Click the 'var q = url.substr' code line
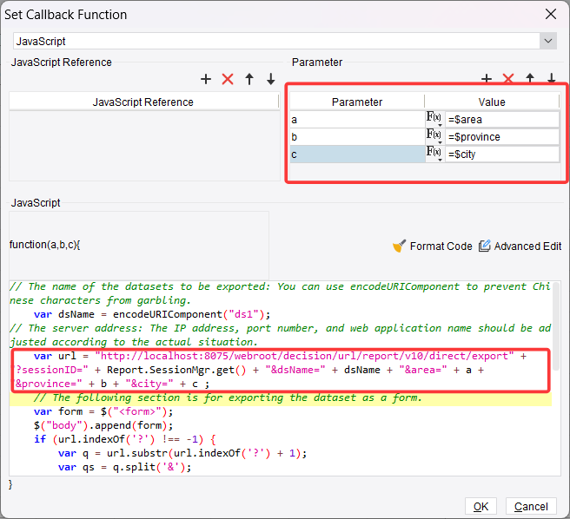 pyautogui.click(x=182, y=453)
